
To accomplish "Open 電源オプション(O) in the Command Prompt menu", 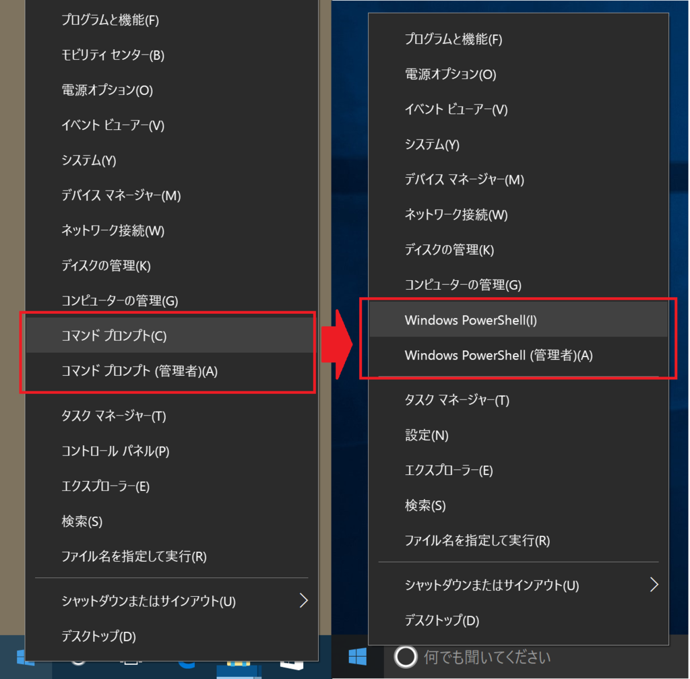I will tap(172, 90).
